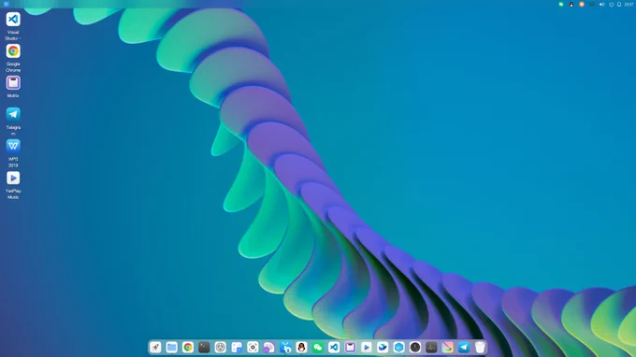
Task: Open the purple document app in dock
Action: (x=269, y=348)
